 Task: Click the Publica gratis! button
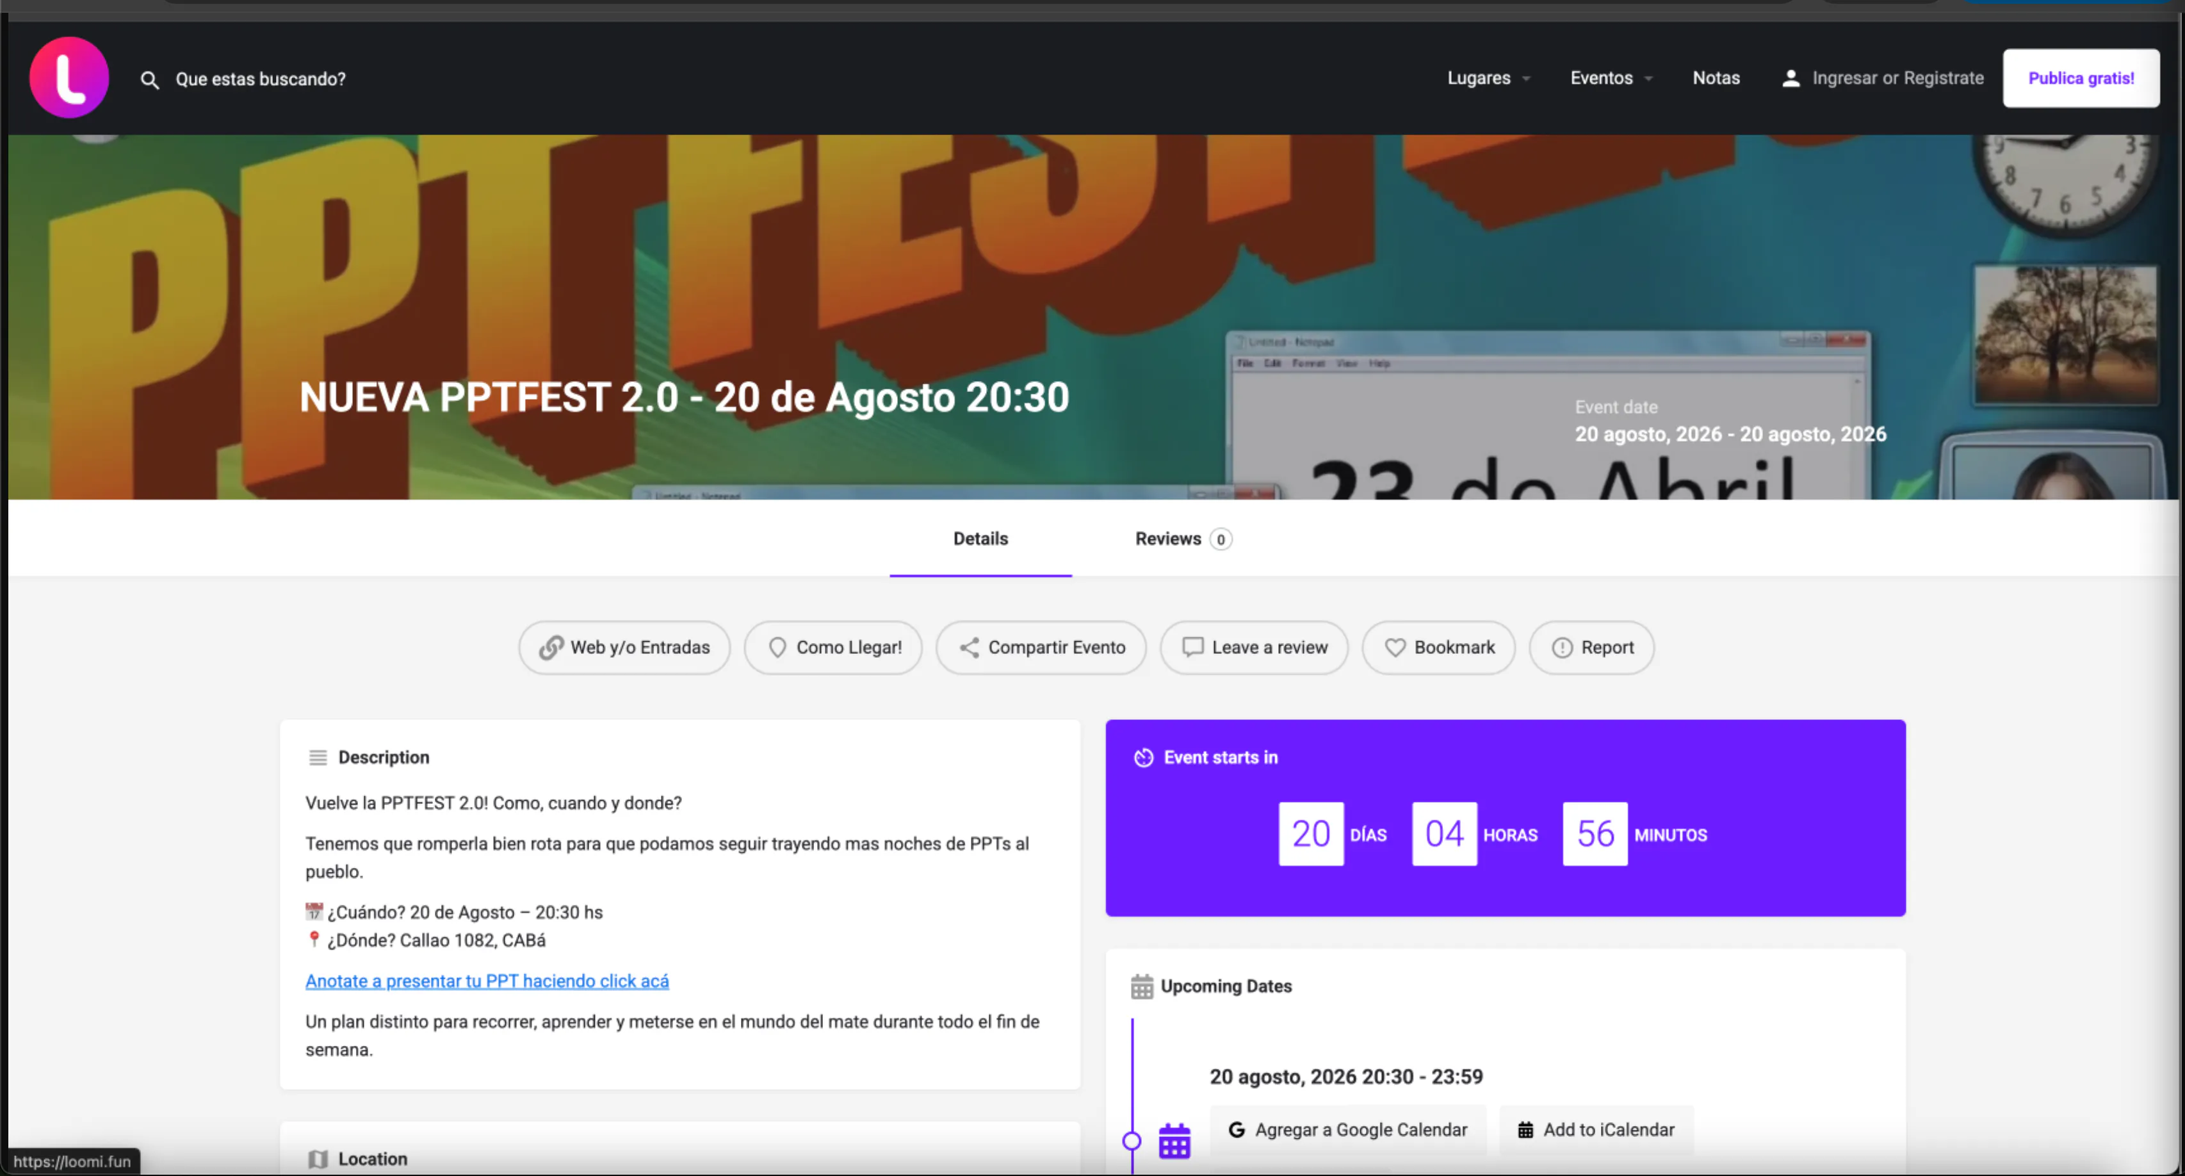[x=2081, y=78]
